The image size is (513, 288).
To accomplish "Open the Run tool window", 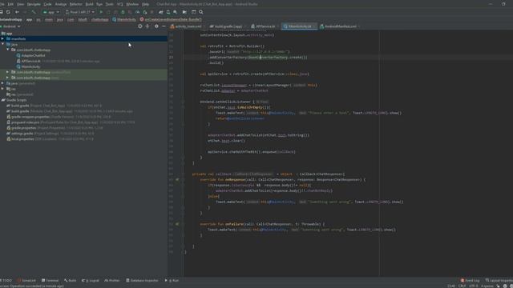I will 172,280.
